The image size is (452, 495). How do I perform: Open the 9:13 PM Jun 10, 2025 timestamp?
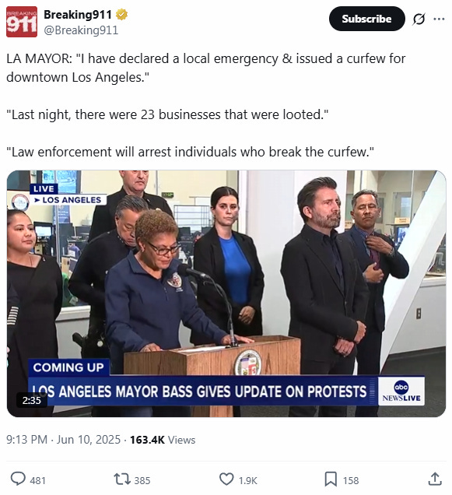tap(64, 440)
